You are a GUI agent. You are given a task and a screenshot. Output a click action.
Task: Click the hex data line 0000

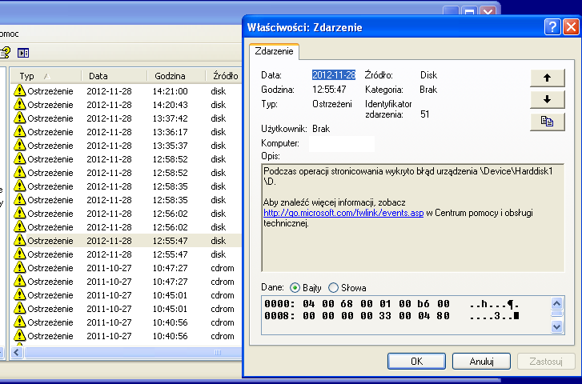[x=391, y=304]
